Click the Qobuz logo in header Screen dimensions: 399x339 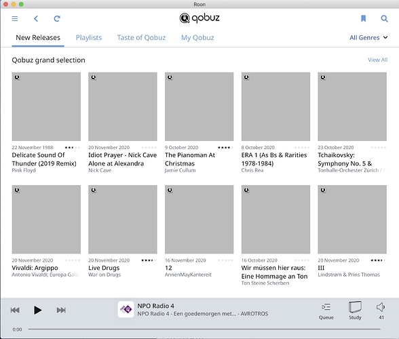coord(199,18)
